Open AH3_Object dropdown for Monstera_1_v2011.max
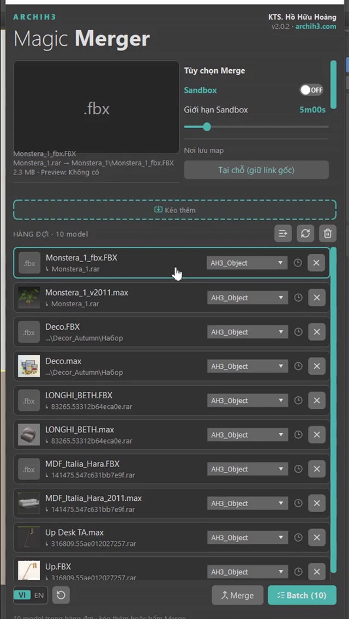The width and height of the screenshot is (349, 619). 248,298
